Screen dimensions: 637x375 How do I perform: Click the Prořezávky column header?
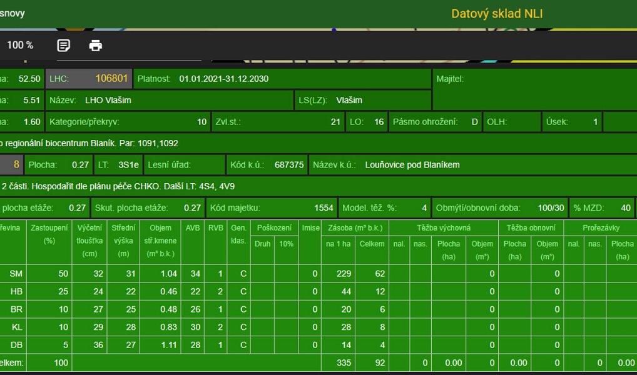pyautogui.click(x=601, y=227)
